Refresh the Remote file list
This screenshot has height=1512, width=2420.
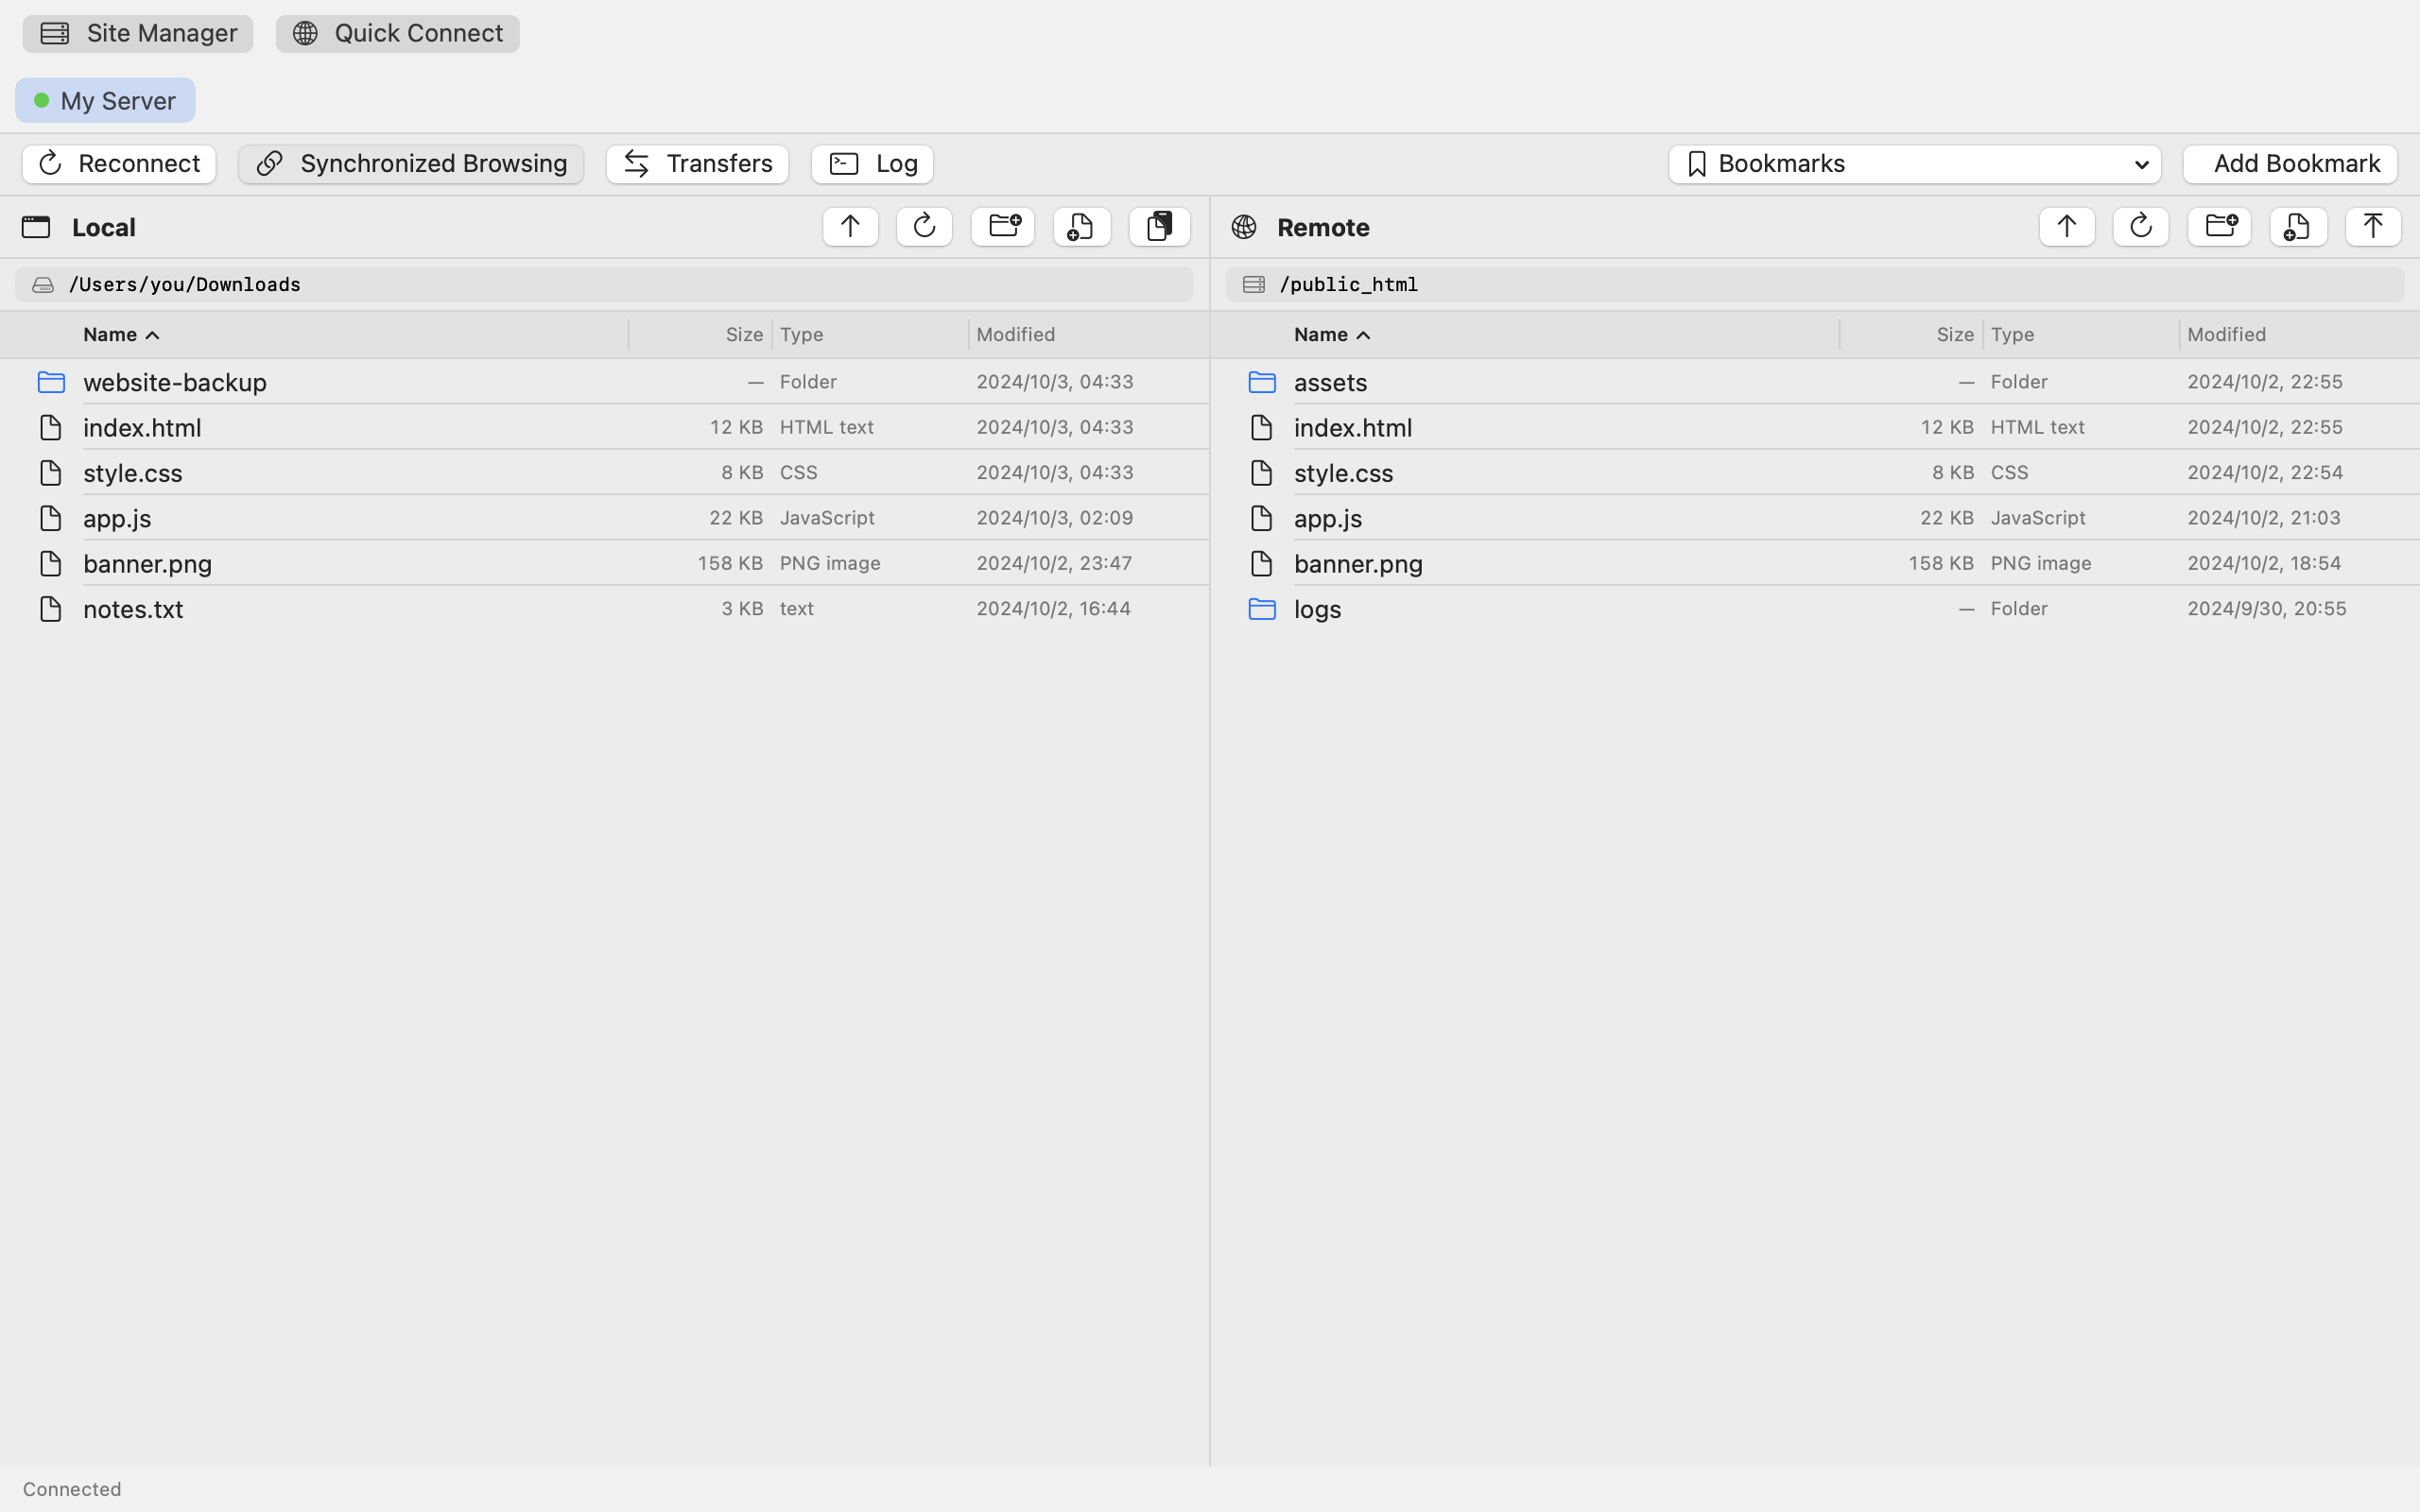[x=2141, y=227]
